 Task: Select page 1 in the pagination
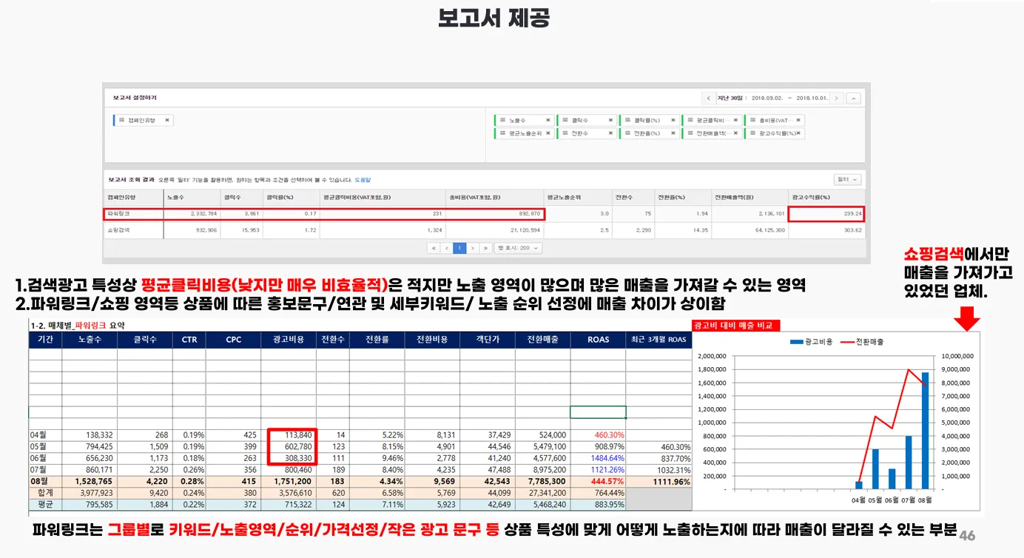tap(459, 248)
